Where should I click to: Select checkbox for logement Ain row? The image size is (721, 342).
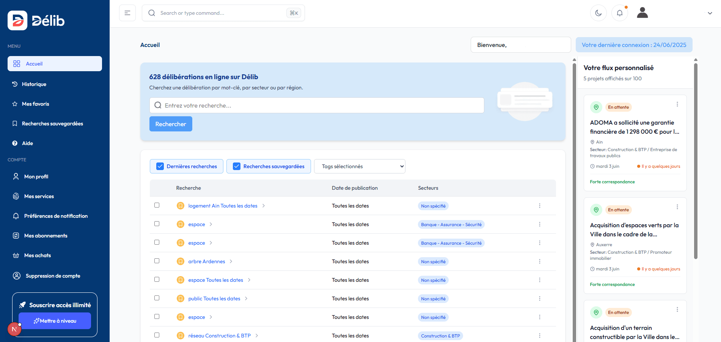157,205
